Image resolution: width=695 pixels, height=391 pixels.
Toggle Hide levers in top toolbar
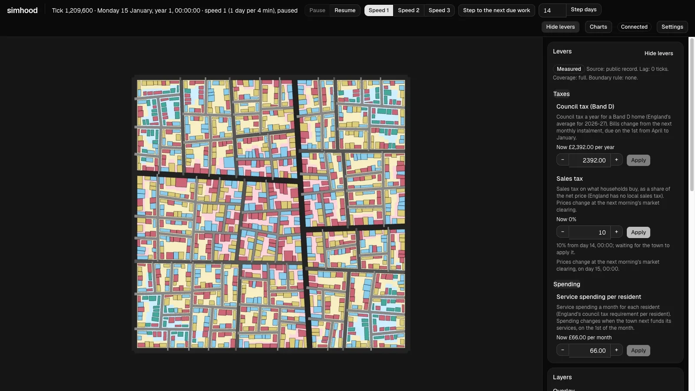click(560, 27)
